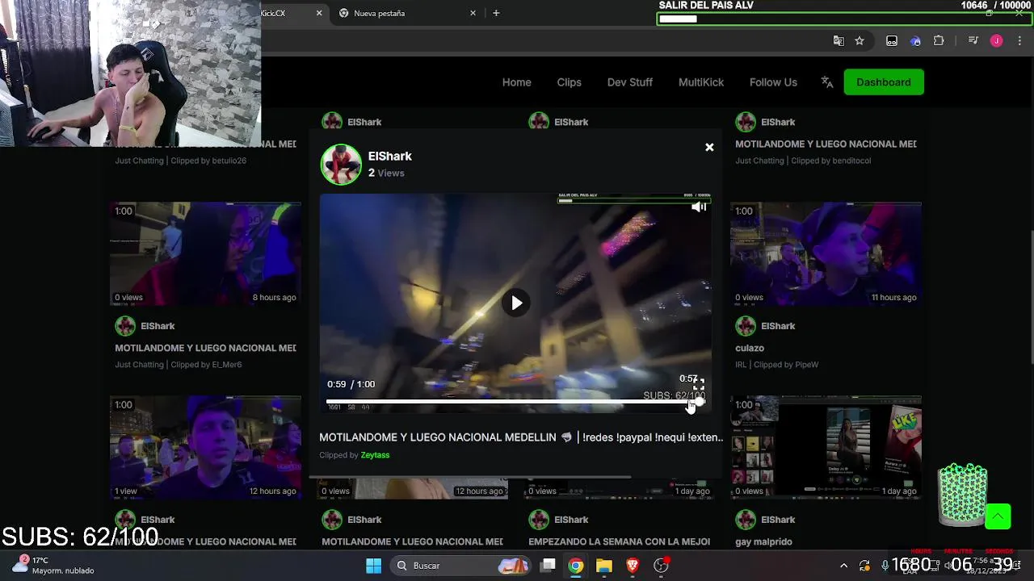
Task: Open Follow Us in the navigation
Action: (773, 82)
